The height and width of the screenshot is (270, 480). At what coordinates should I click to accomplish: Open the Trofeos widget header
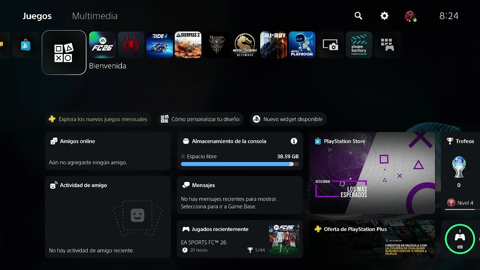[x=460, y=141]
